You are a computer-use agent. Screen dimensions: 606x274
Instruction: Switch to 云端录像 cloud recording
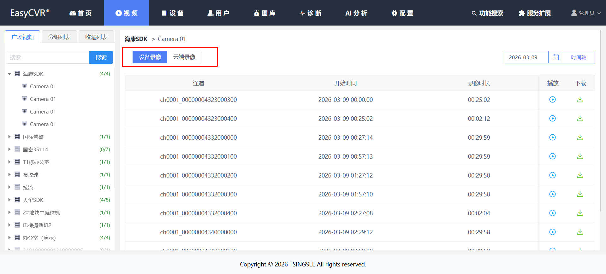(184, 57)
